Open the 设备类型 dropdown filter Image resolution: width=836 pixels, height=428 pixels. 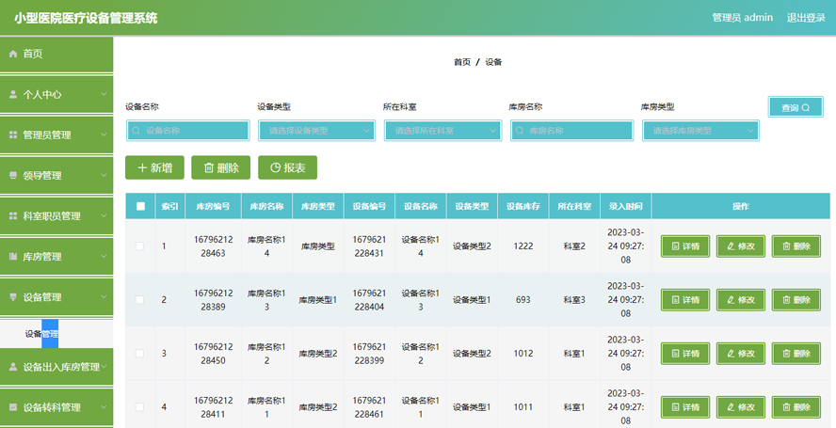pyautogui.click(x=316, y=131)
